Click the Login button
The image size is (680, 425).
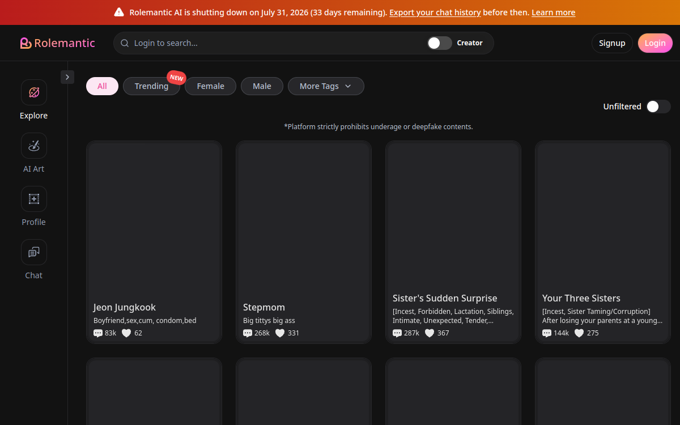tap(655, 43)
